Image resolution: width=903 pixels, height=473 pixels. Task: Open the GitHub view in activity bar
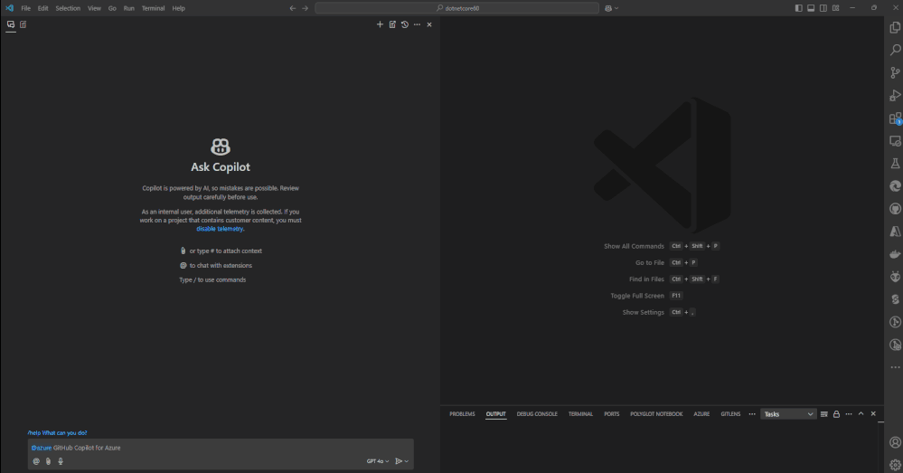pos(895,209)
